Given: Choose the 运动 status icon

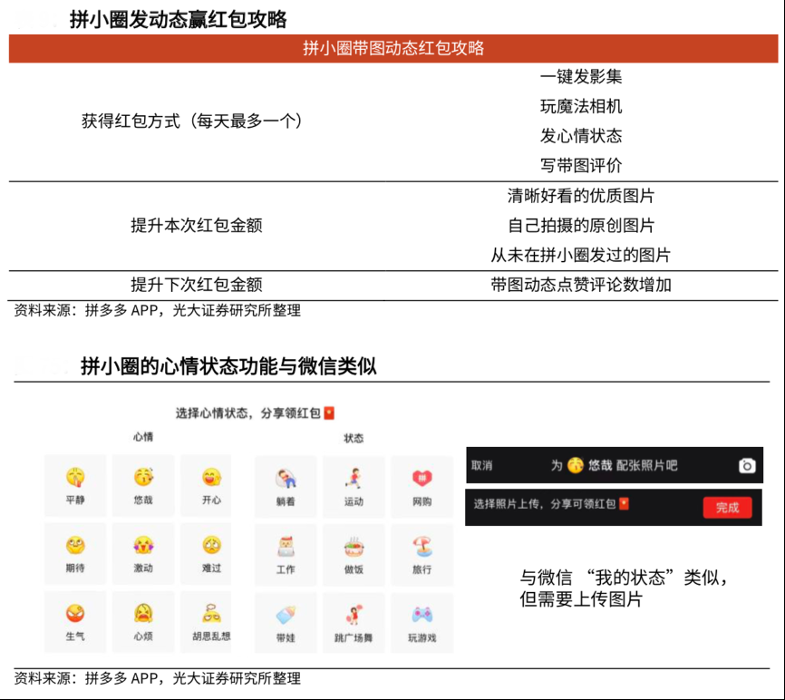Looking at the screenshot, I should point(354,479).
